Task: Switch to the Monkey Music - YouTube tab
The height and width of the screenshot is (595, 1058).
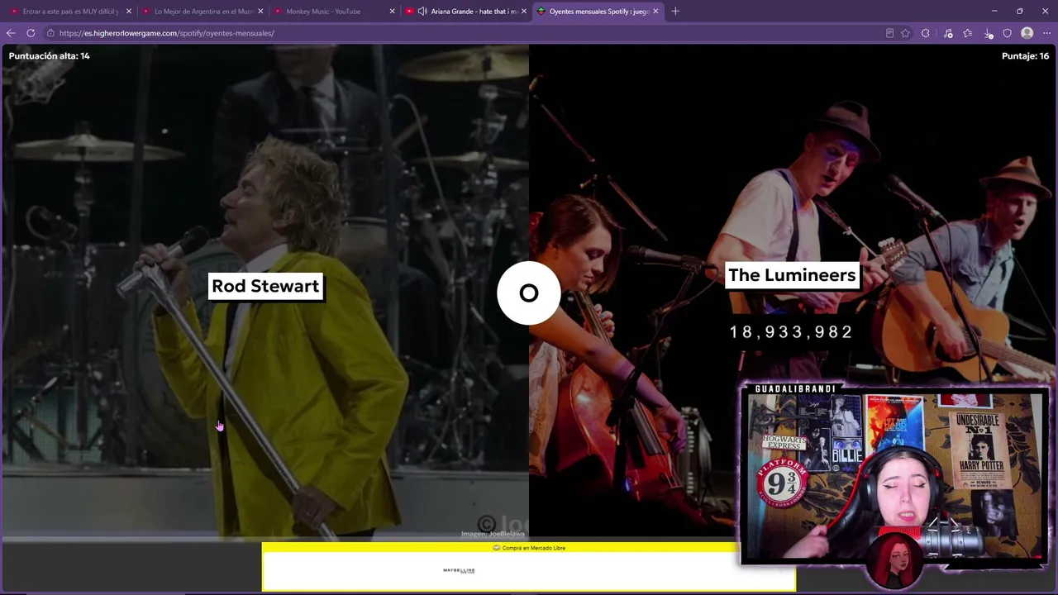Action: coord(334,12)
